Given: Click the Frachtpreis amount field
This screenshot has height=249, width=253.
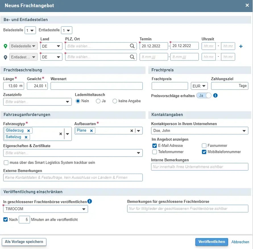Looking at the screenshot, I should tap(170, 86).
